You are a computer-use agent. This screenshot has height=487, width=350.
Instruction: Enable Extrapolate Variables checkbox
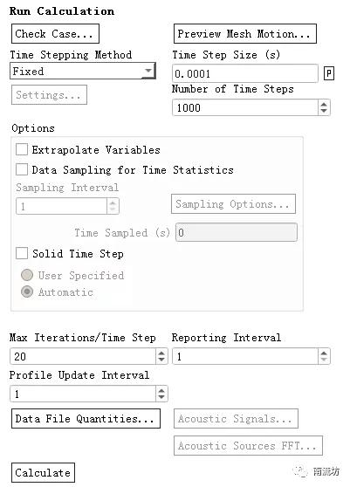22,149
